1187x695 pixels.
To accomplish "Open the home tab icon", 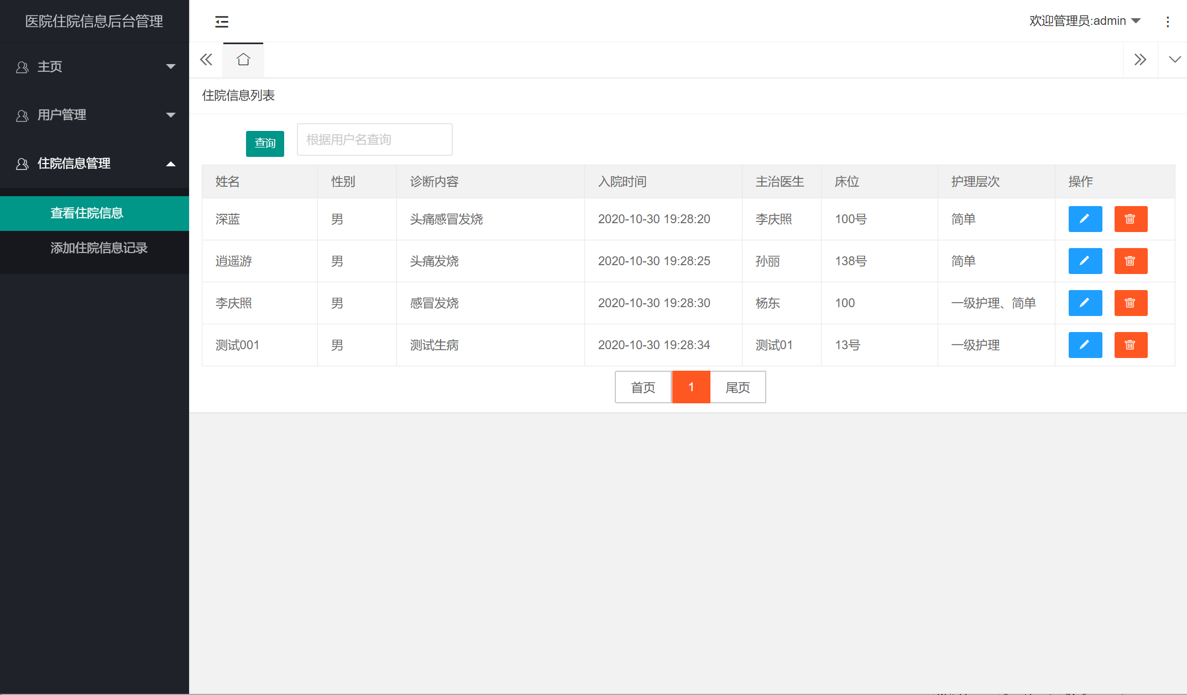I will coord(243,60).
